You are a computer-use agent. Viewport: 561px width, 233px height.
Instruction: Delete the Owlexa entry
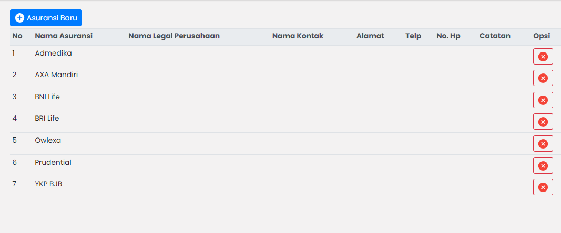[x=543, y=143]
